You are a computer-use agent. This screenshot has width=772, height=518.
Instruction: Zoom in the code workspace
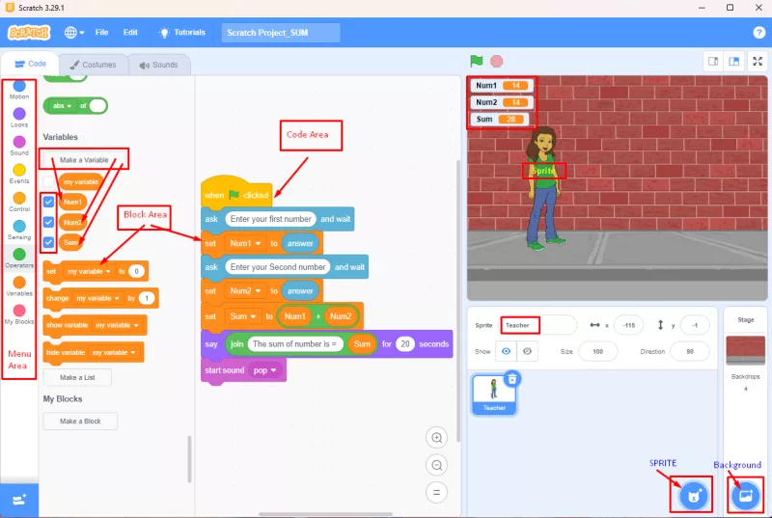click(x=437, y=438)
